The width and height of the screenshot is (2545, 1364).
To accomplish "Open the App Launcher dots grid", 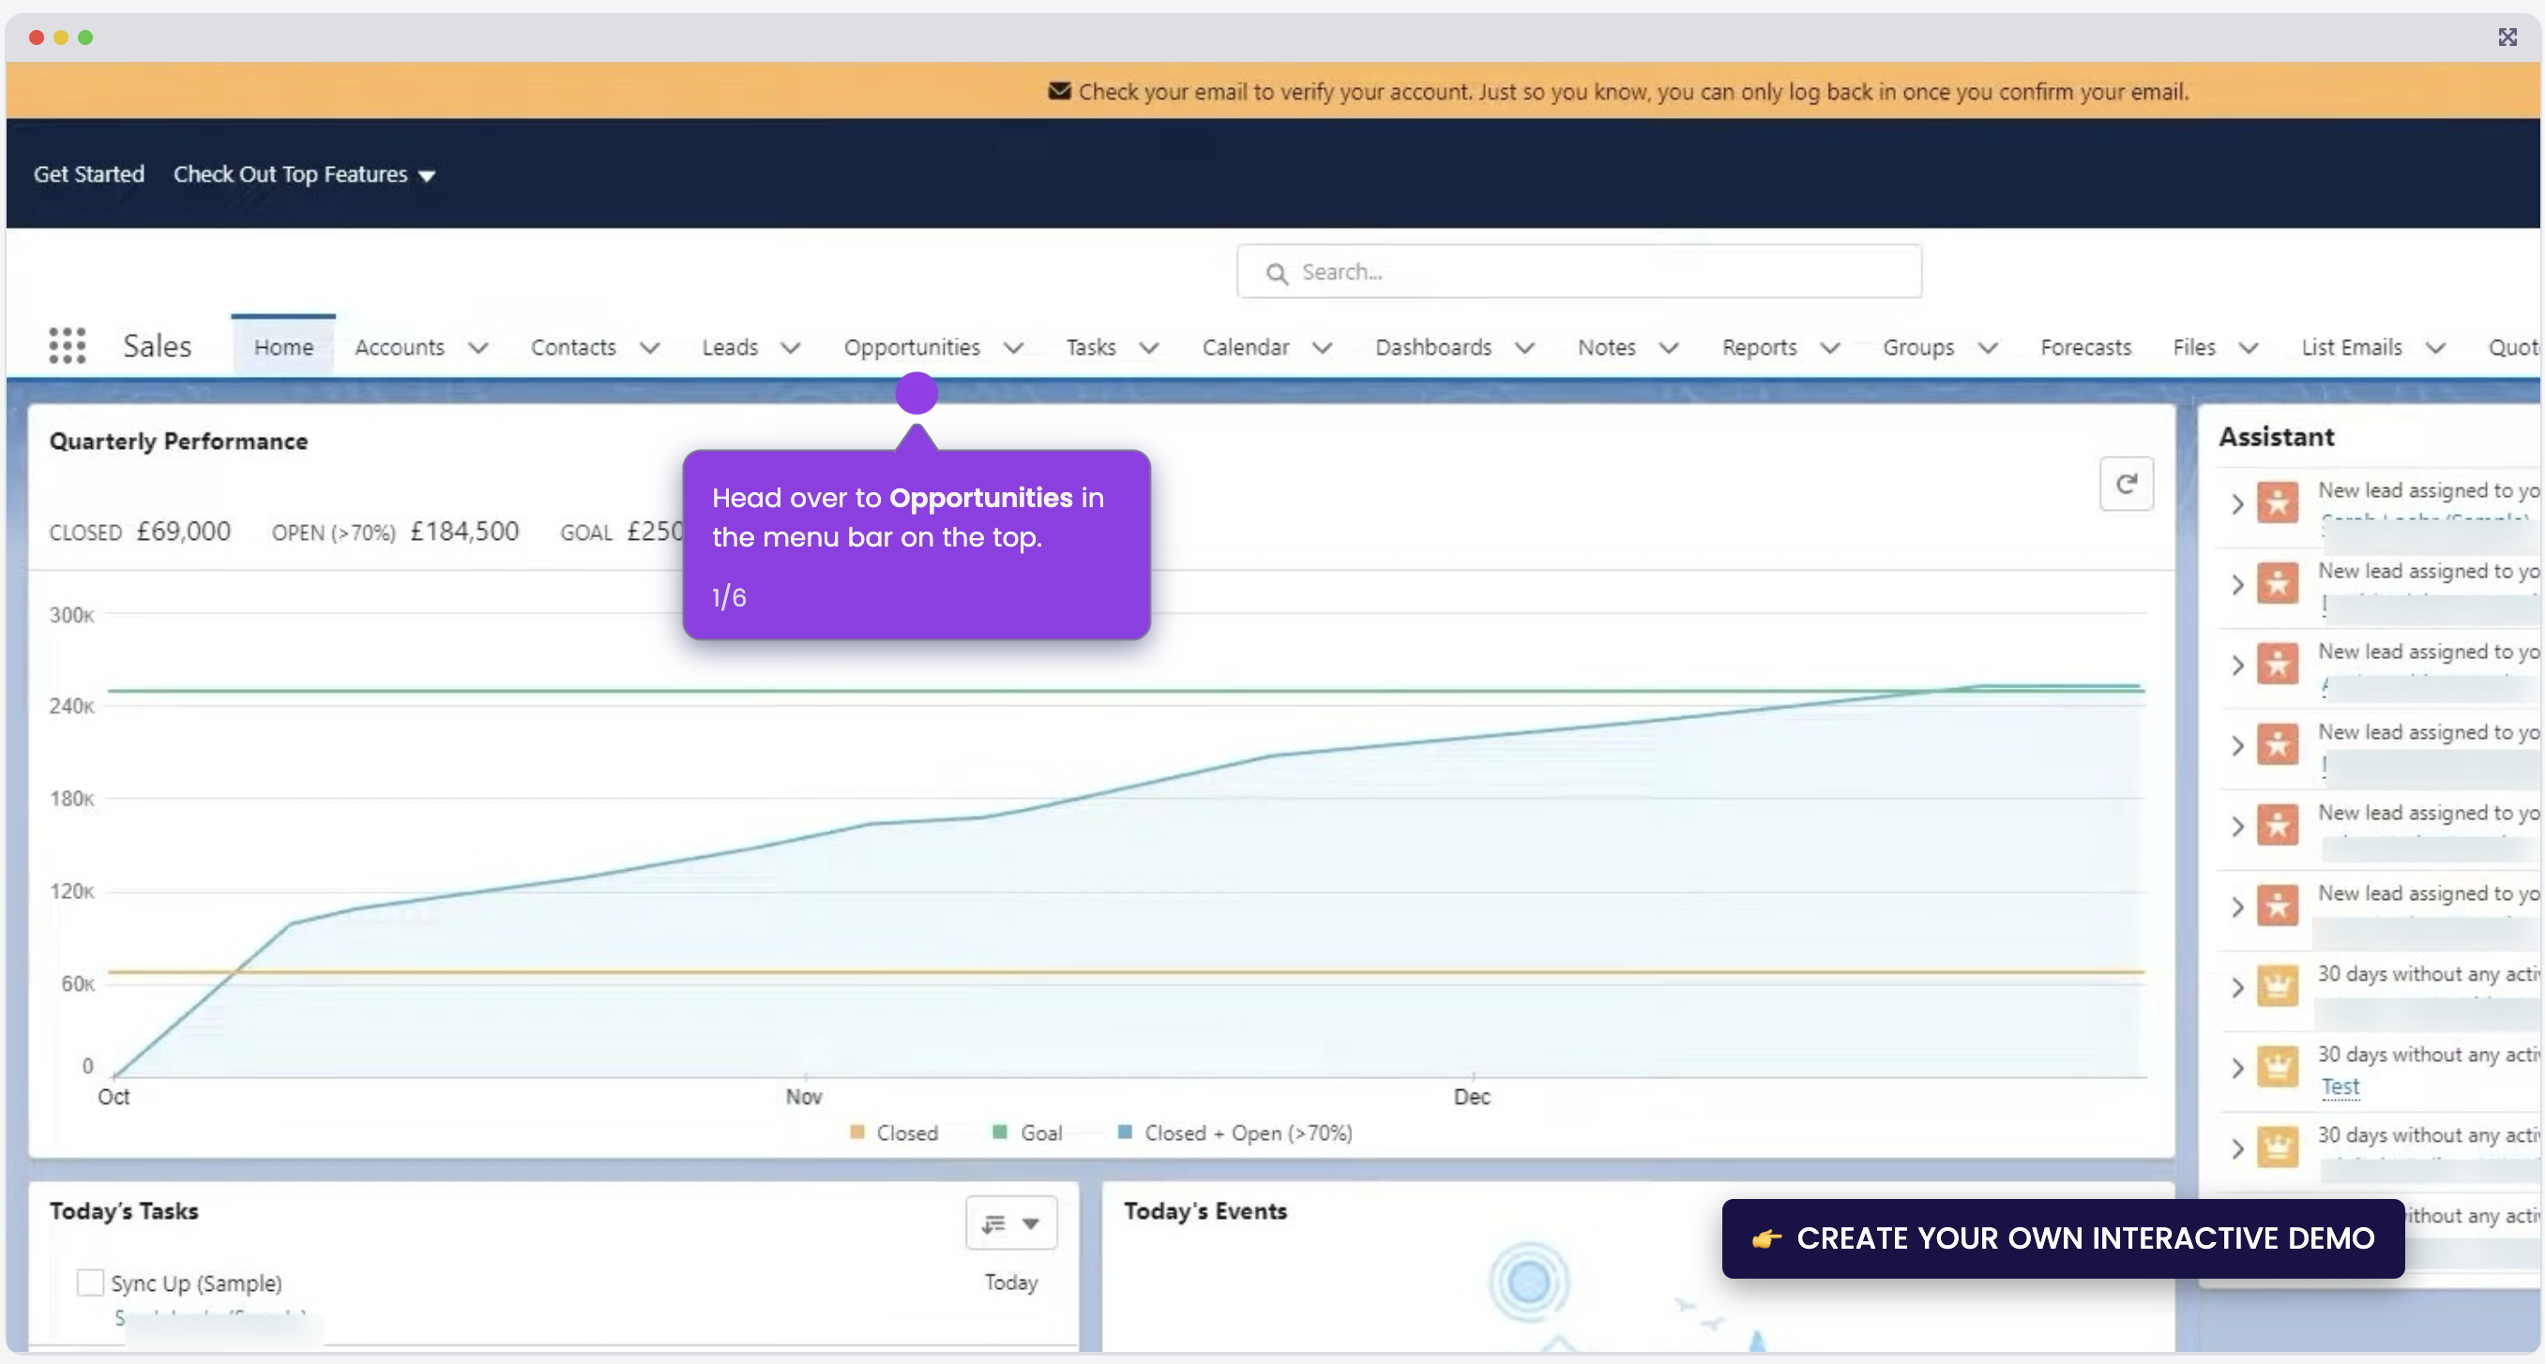I will [x=68, y=345].
